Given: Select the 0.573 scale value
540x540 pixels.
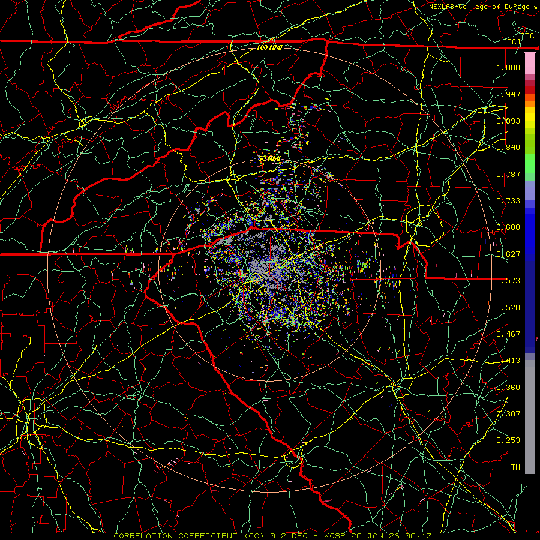Looking at the screenshot, I should [x=508, y=281].
